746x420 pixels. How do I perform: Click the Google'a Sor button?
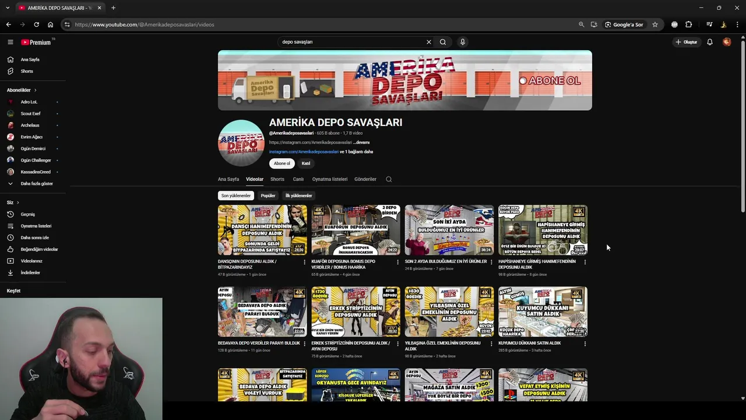click(624, 24)
